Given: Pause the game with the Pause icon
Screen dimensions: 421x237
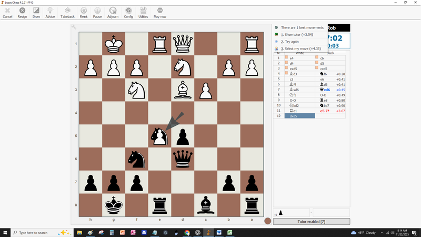Looking at the screenshot, I should pyautogui.click(x=97, y=12).
